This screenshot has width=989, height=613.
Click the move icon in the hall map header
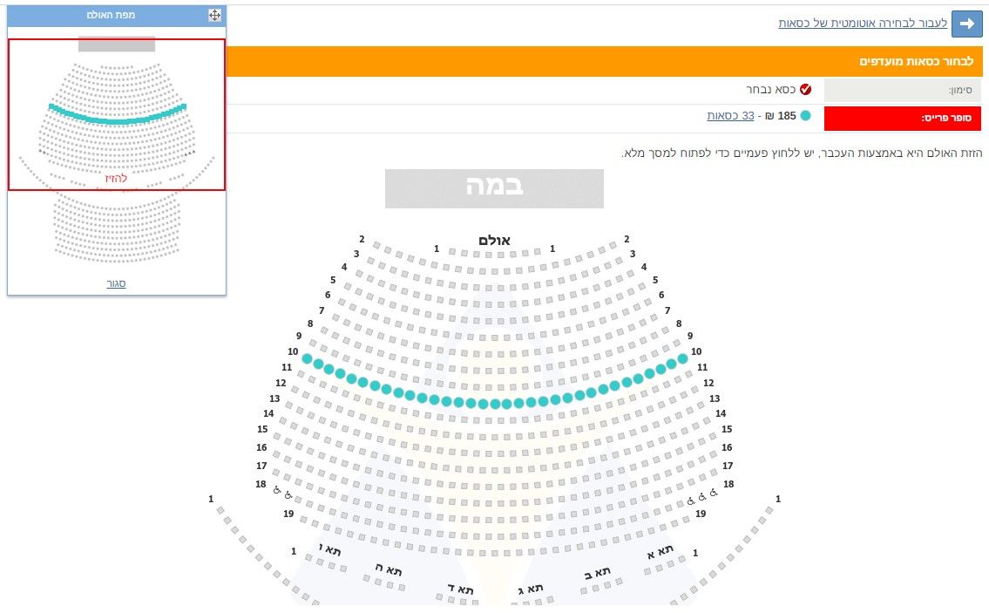point(214,15)
